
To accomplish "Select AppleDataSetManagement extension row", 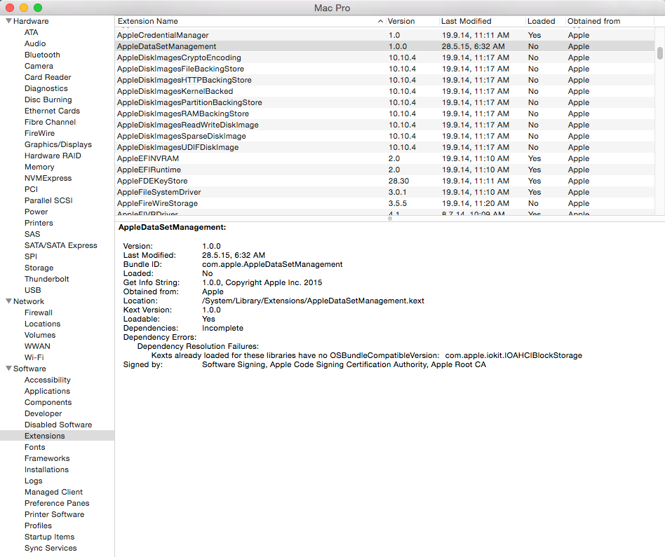I will [x=384, y=47].
